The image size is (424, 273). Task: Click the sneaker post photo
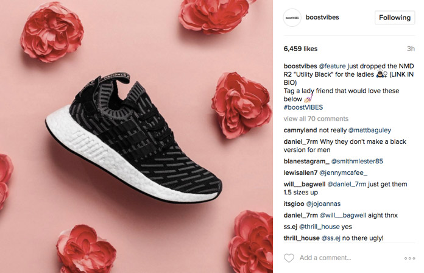click(136, 136)
